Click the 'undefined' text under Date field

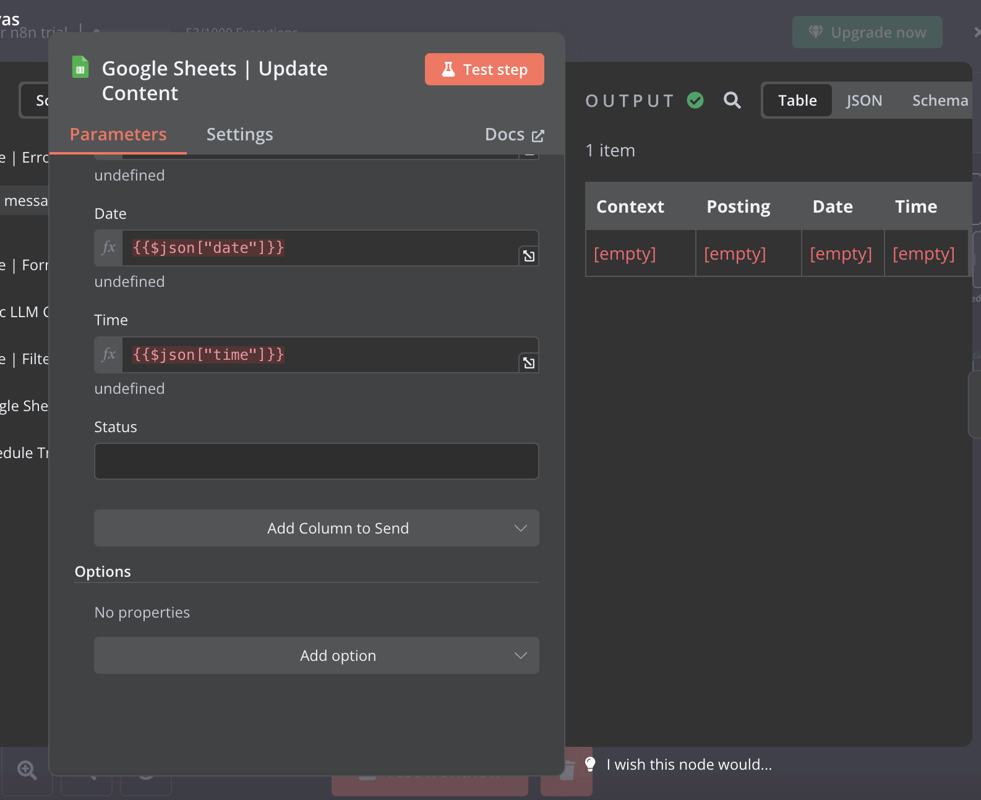point(129,281)
